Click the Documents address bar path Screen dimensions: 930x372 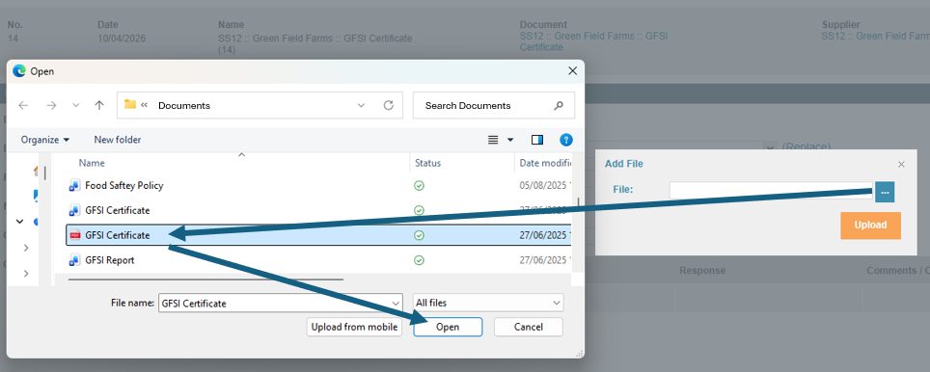[x=184, y=105]
